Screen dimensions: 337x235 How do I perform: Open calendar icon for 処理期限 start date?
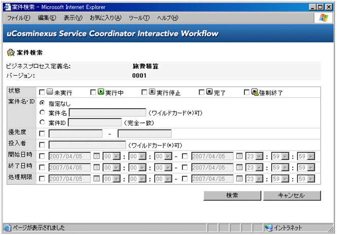(x=97, y=178)
